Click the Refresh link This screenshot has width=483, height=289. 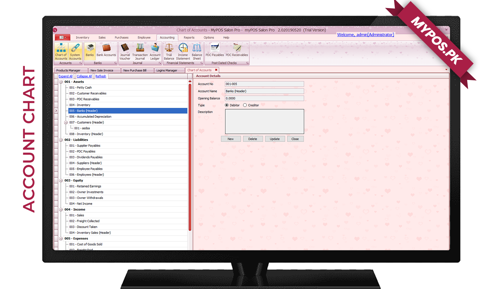coord(101,76)
